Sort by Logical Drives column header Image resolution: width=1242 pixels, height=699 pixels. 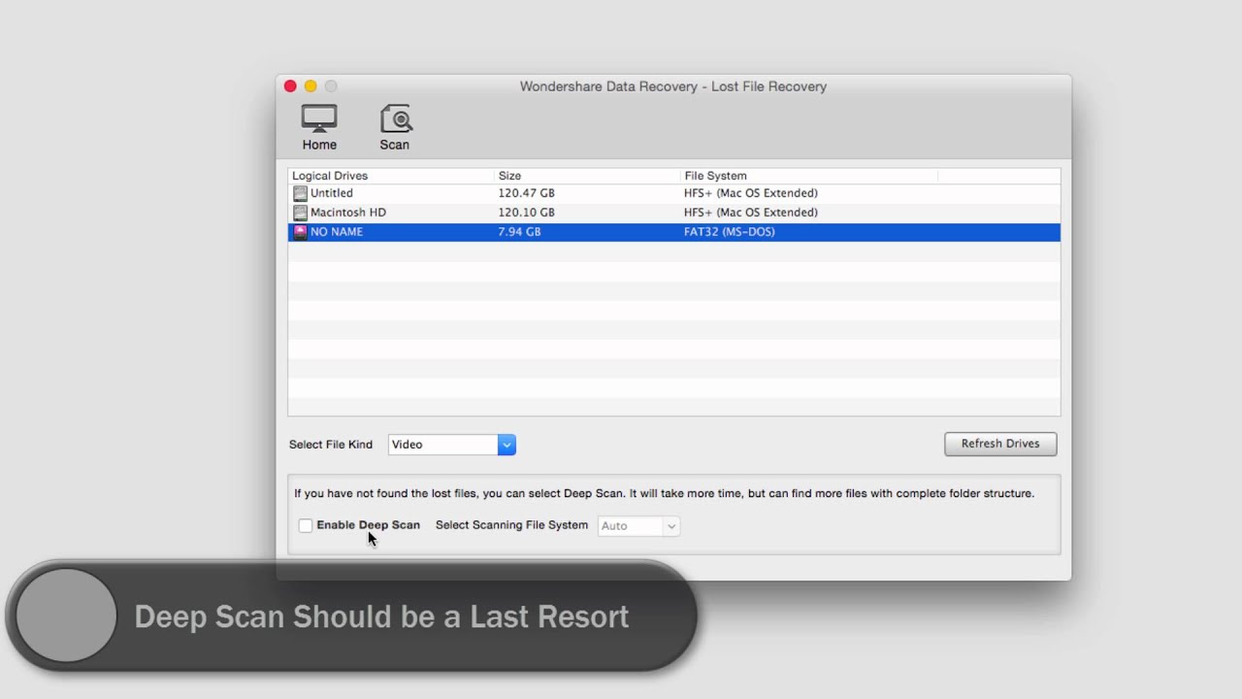point(330,176)
